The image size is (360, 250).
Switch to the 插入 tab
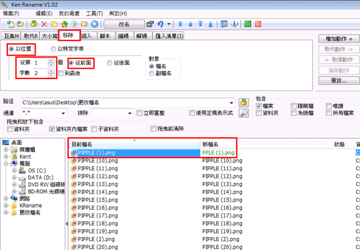pos(86,36)
